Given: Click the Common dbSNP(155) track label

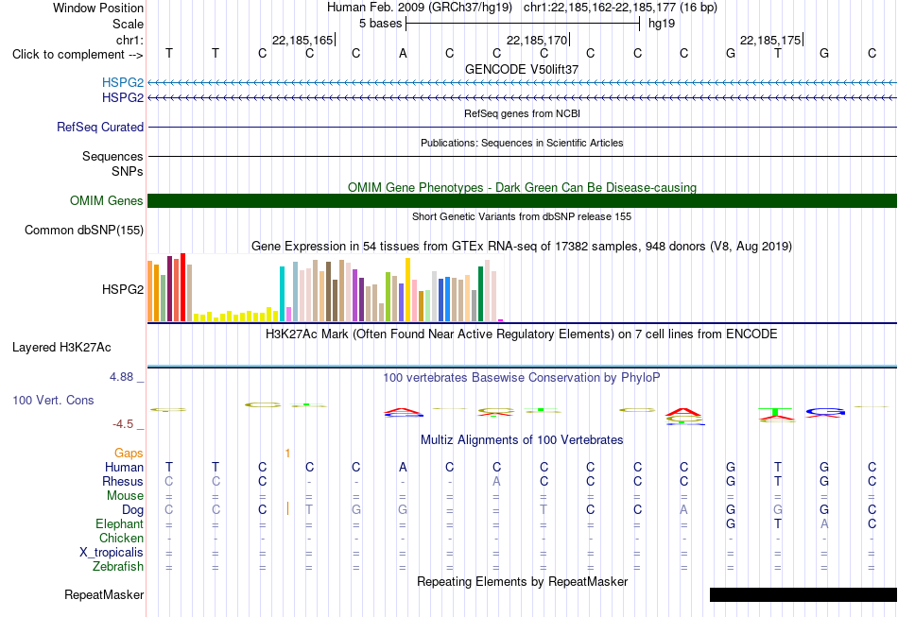Looking at the screenshot, I should click(83, 231).
